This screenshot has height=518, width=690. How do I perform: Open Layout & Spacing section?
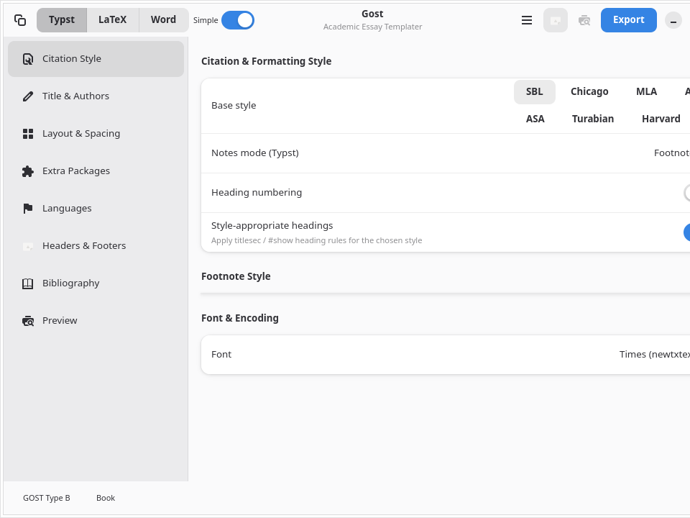(x=96, y=134)
